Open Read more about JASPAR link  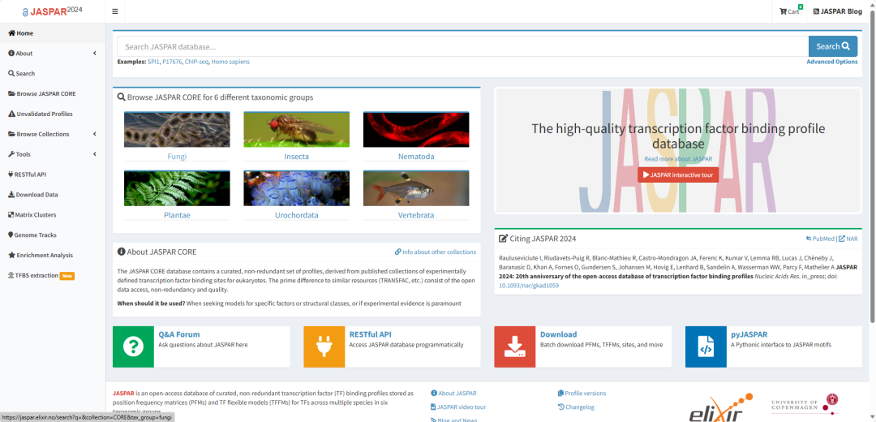tap(678, 159)
